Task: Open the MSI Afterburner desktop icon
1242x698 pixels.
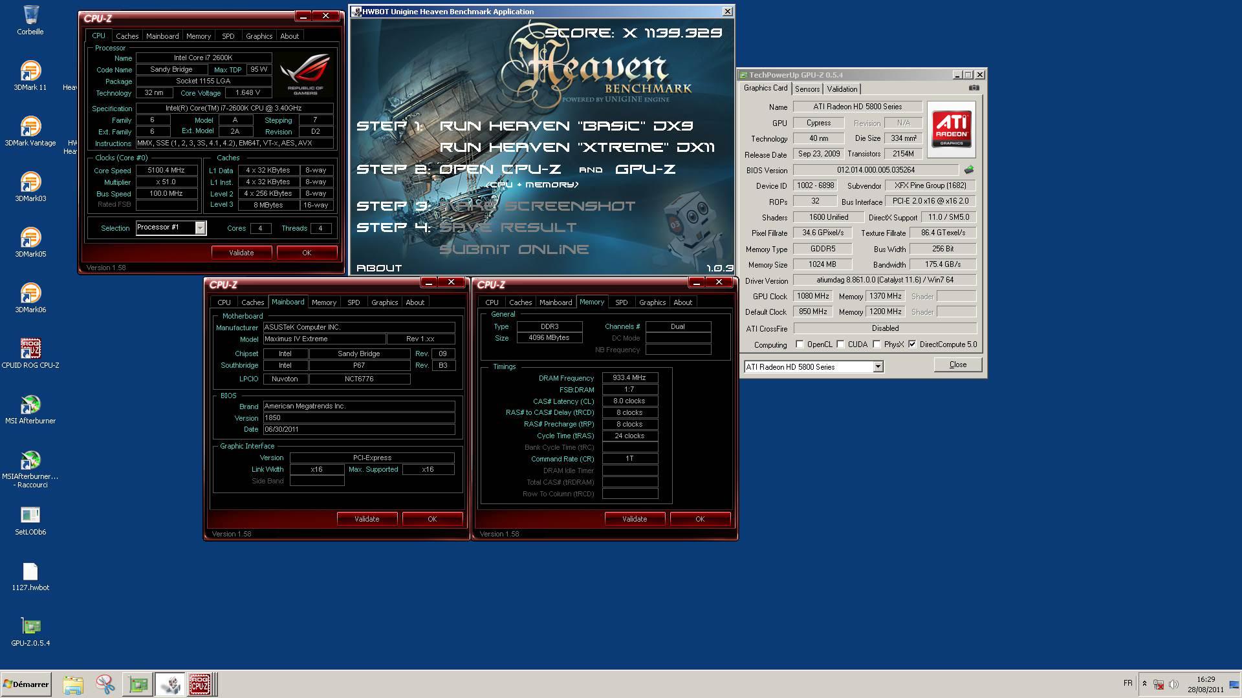Action: coord(30,408)
